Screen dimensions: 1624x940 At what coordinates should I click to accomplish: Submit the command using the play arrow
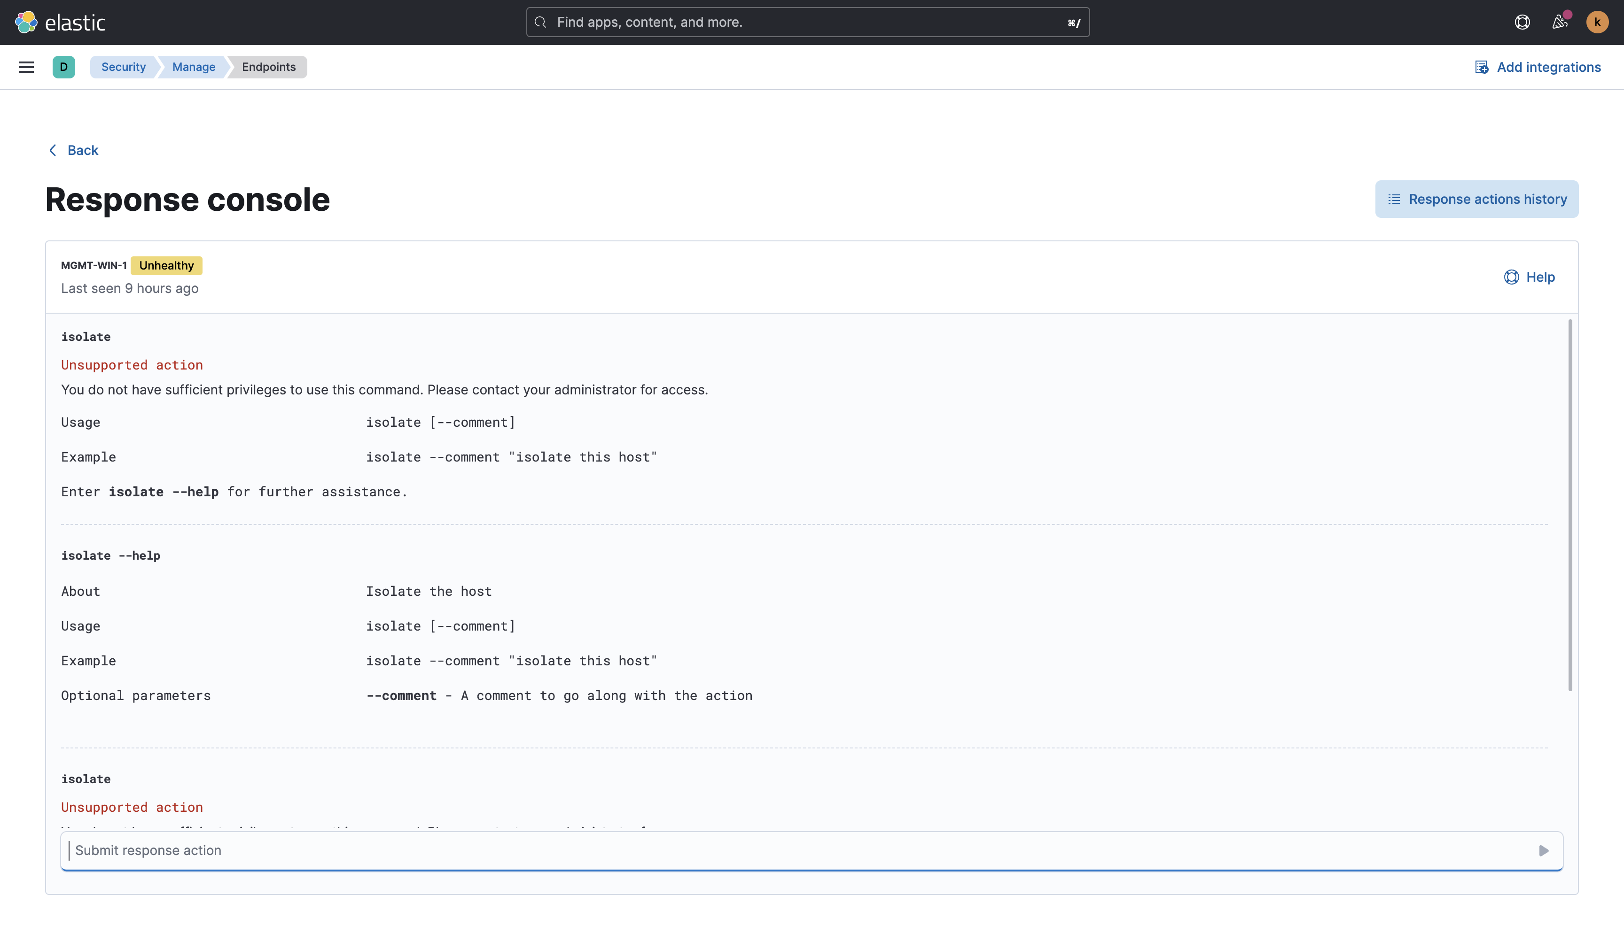[x=1544, y=850]
